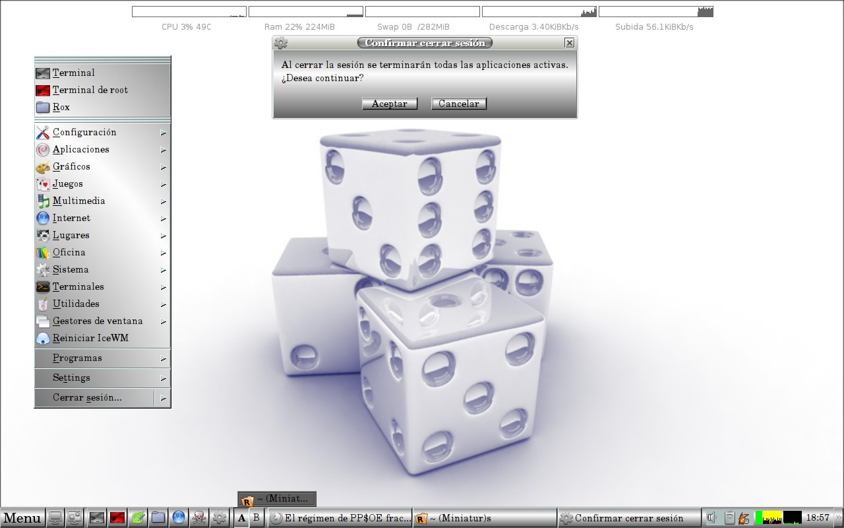Click the CPU usage graph
The width and height of the screenshot is (844, 528).
click(189, 12)
